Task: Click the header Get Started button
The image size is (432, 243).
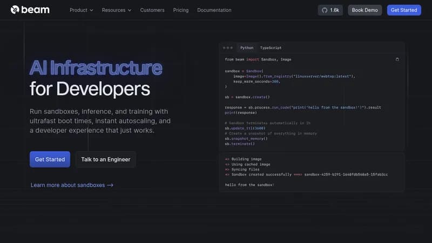Action: point(404,10)
